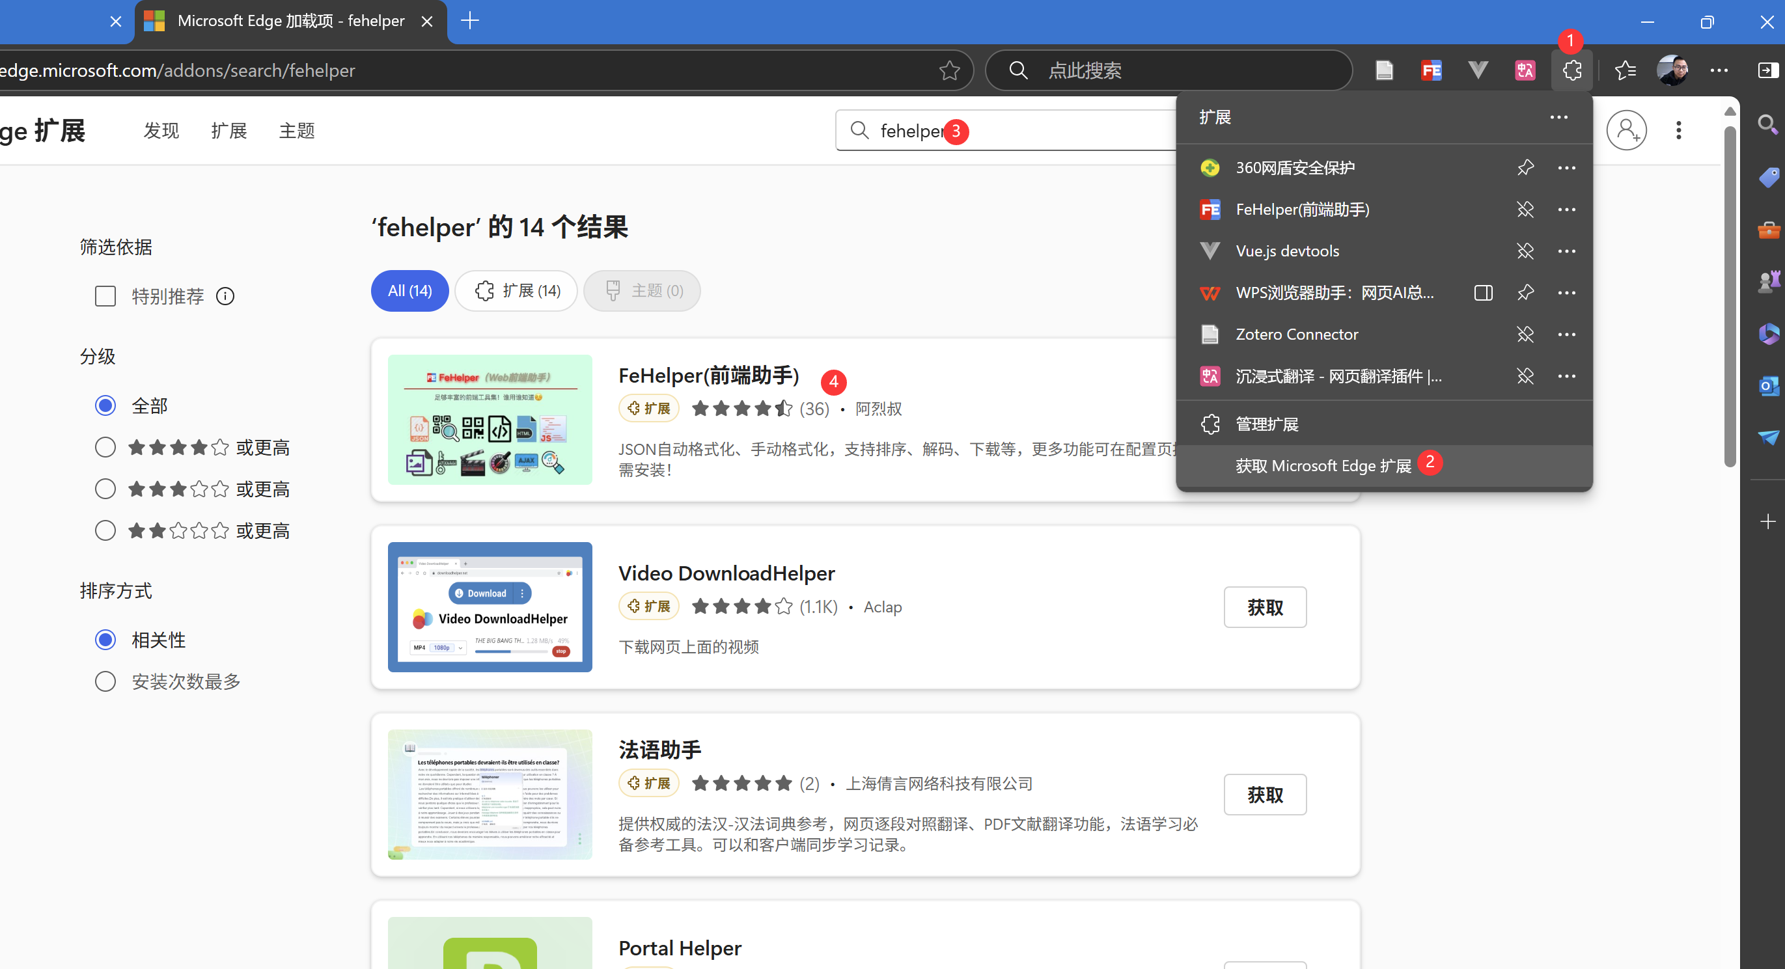Click the add-ons page sign-in account icon

tap(1626, 130)
